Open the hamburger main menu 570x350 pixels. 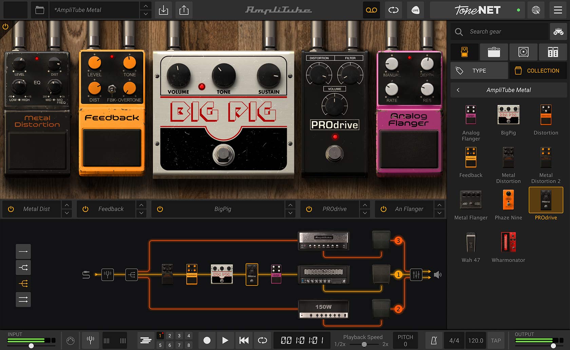pos(558,10)
